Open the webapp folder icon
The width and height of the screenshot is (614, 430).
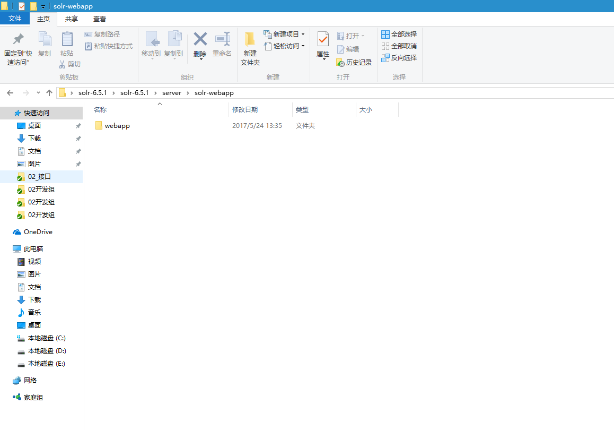pyautogui.click(x=99, y=125)
